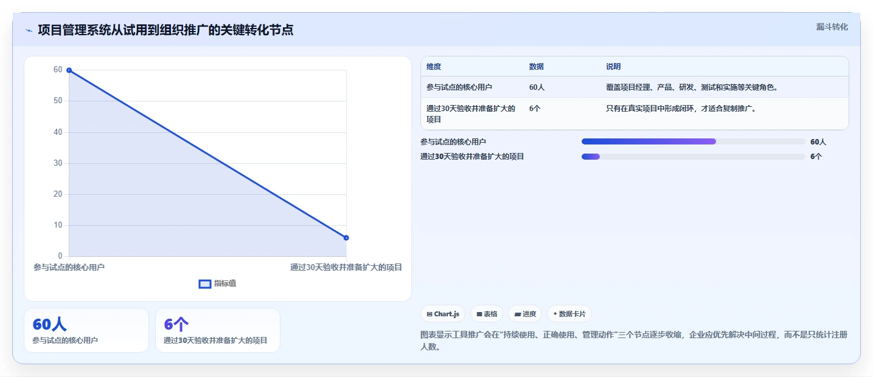Image resolution: width=873 pixels, height=377 pixels.
Task: Click the Chart.js chip
Action: (x=443, y=314)
